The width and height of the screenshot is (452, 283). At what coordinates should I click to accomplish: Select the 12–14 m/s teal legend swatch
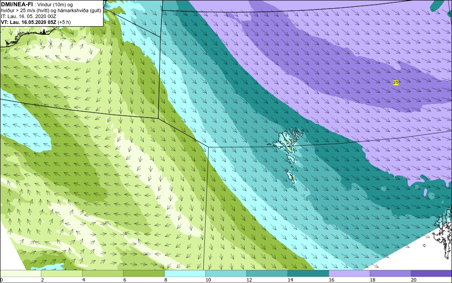coord(267,273)
